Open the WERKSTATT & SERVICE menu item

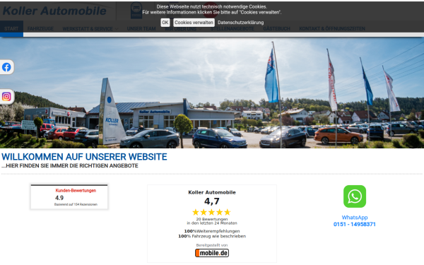click(88, 29)
